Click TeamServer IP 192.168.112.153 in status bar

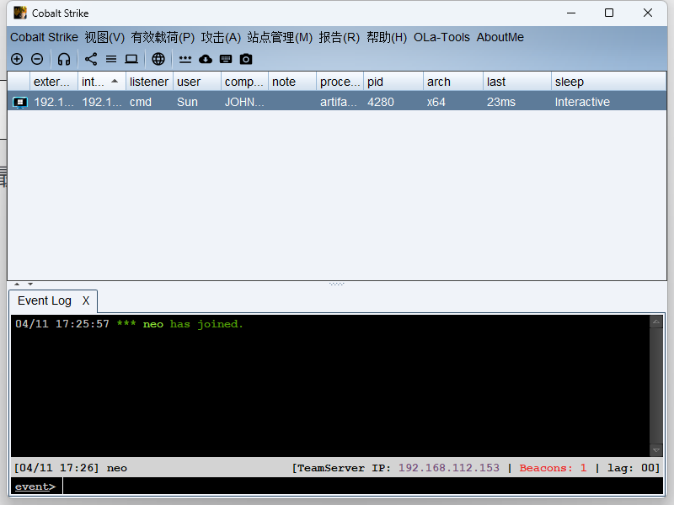(x=449, y=468)
